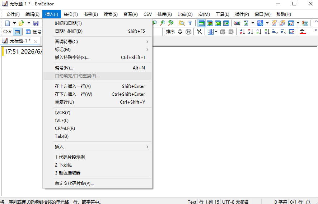Expand the main toolbar overflow chevron
Screen dimensions: 318x204
(x=316, y=22)
